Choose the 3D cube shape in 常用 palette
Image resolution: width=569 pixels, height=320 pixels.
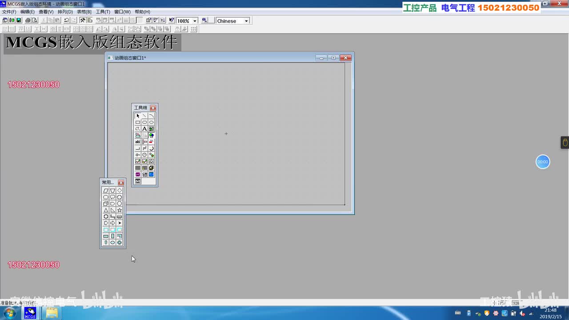[106, 204]
